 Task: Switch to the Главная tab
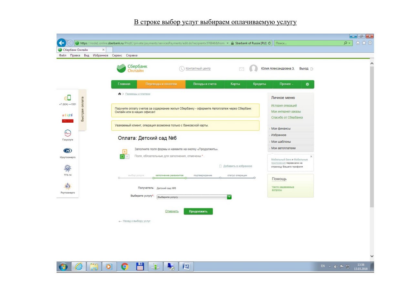tap(124, 84)
